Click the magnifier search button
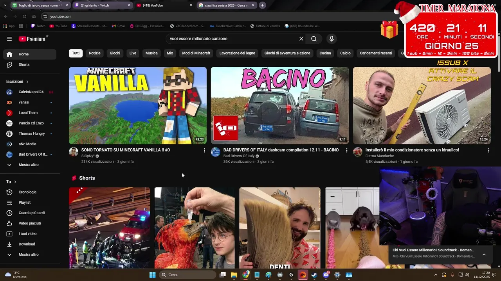501x281 pixels. [x=314, y=39]
